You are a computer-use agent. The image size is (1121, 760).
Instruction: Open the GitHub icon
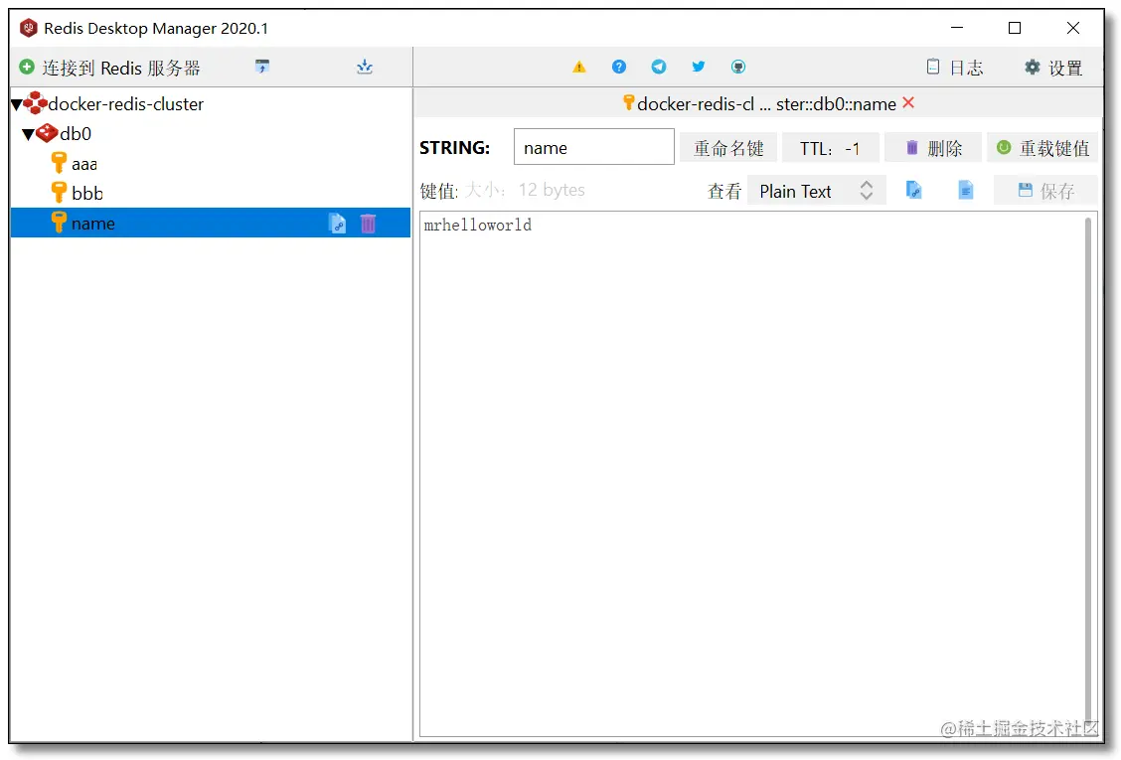(738, 67)
